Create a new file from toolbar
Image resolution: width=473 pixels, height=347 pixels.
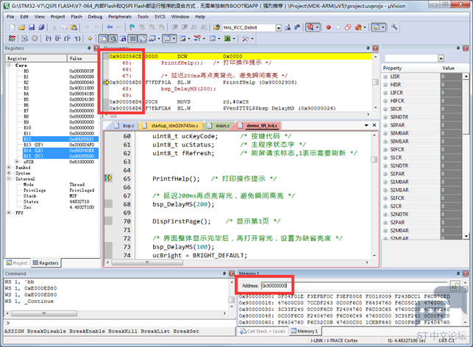point(13,27)
